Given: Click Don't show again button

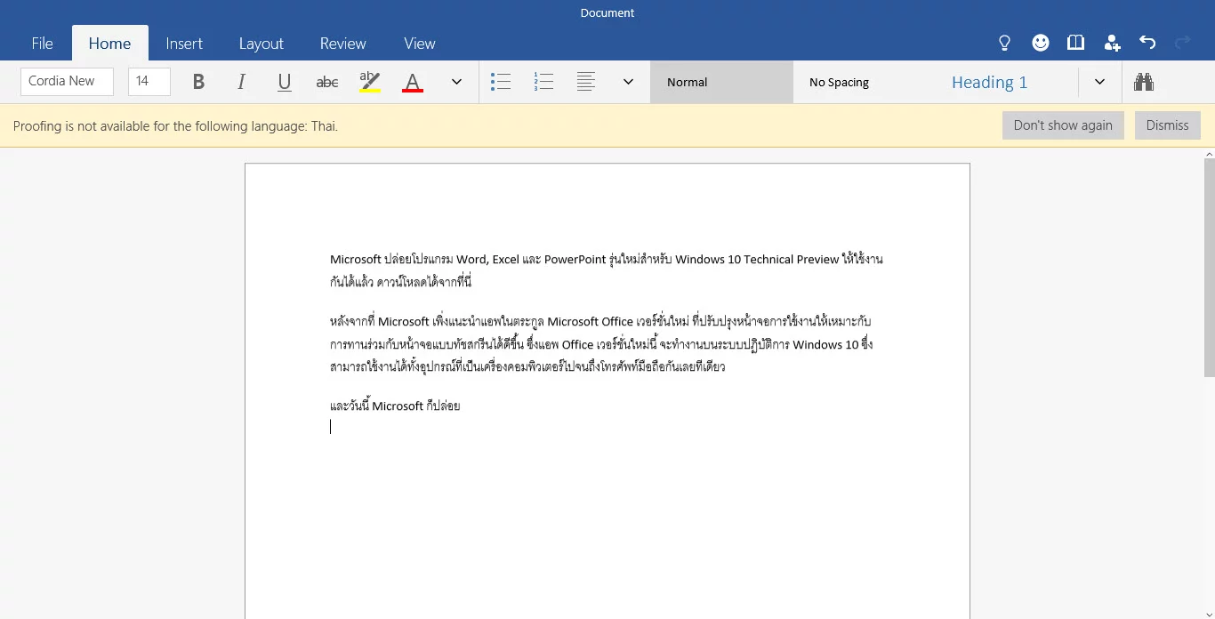Looking at the screenshot, I should click(1063, 125).
